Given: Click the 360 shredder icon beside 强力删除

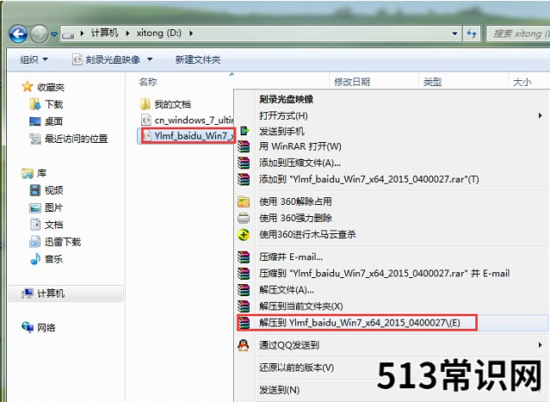Looking at the screenshot, I should coord(244,218).
